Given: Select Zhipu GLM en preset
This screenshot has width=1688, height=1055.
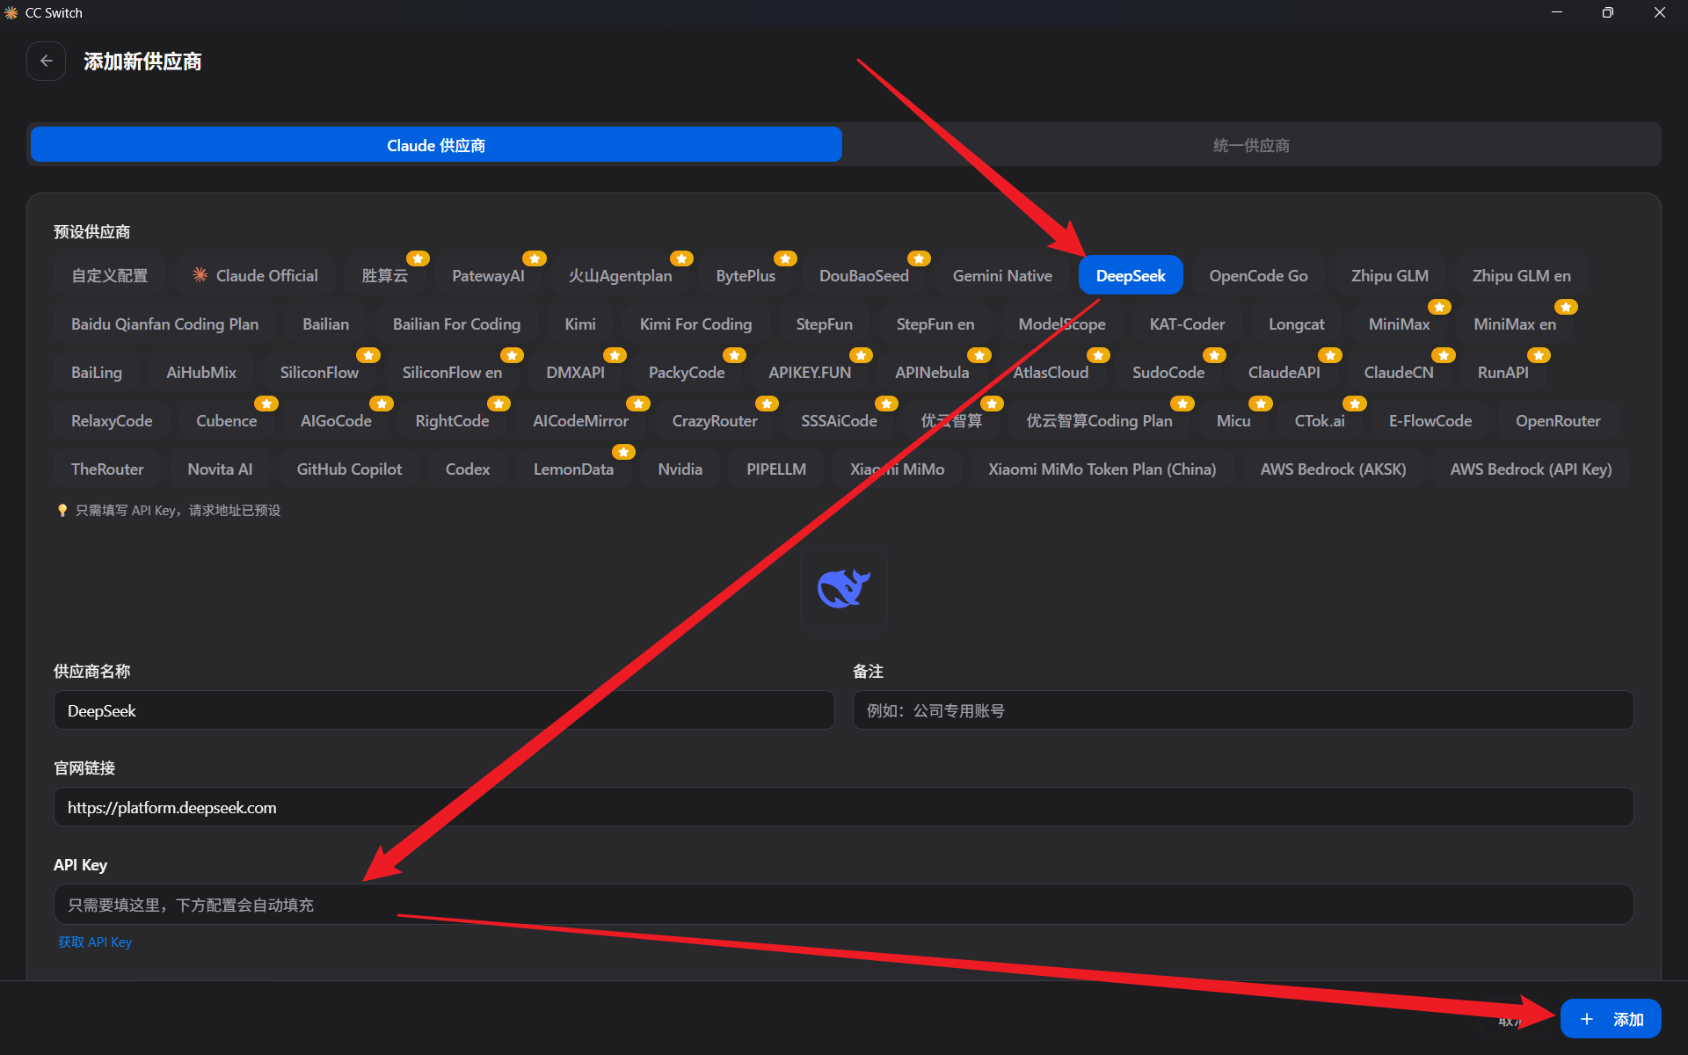Looking at the screenshot, I should [1522, 275].
